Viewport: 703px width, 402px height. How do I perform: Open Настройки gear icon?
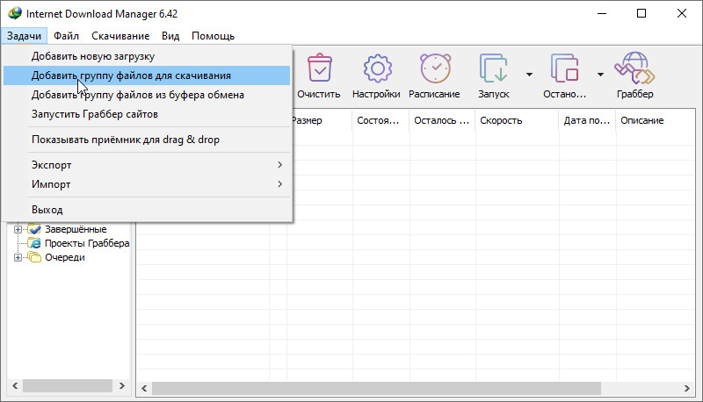[x=376, y=69]
